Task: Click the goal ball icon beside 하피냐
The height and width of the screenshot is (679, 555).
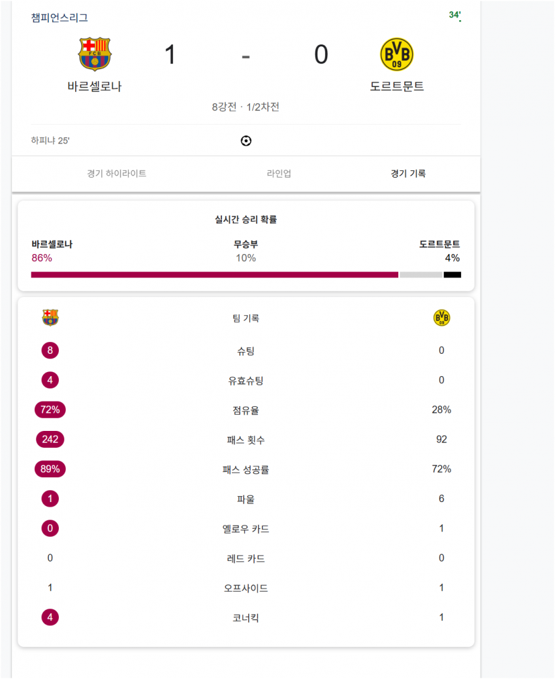Action: point(246,141)
